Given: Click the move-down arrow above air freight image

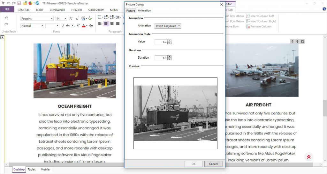Looking at the screenshot, I should tap(297, 41).
